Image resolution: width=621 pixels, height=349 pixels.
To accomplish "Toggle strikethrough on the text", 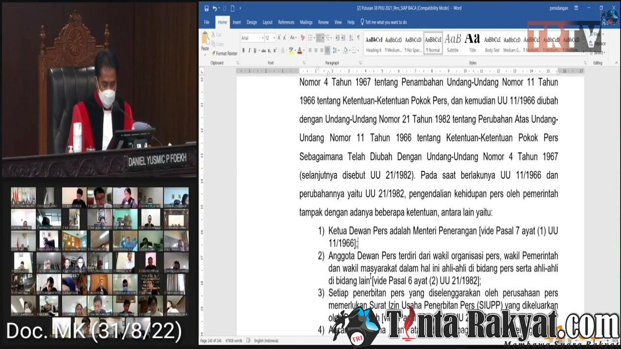I will click(x=263, y=50).
